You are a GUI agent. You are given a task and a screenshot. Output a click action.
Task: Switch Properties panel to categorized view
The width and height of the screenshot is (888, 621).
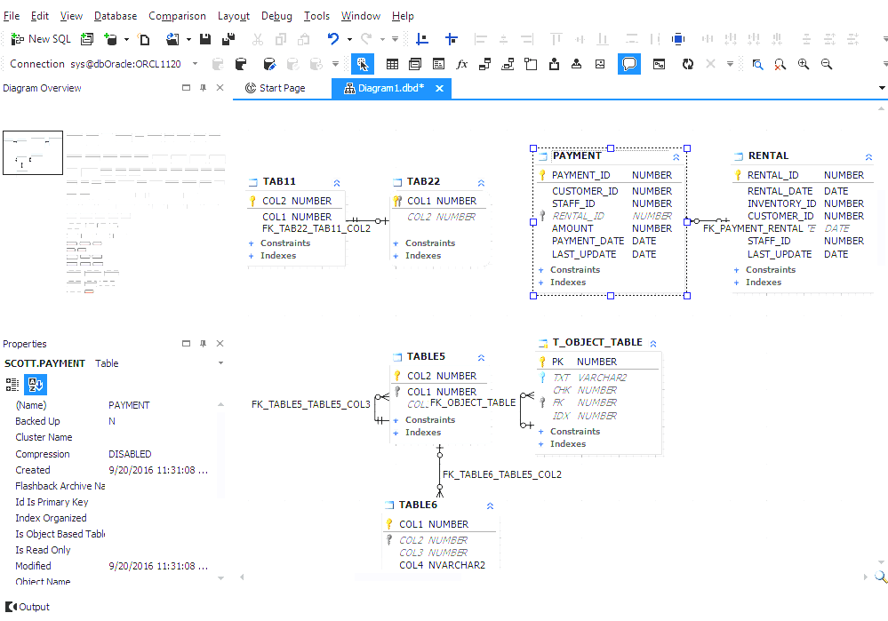13,385
